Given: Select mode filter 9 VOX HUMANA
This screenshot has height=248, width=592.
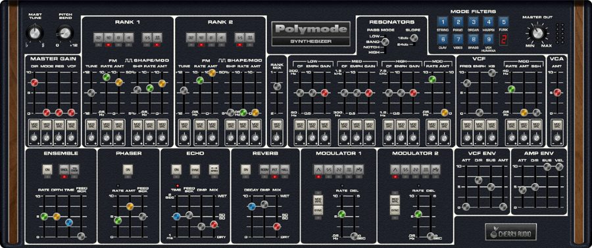Looking at the screenshot, I should [x=488, y=39].
